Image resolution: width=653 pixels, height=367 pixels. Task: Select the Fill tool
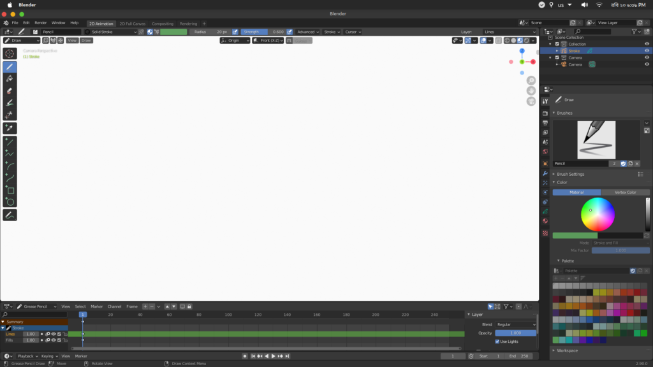point(9,79)
